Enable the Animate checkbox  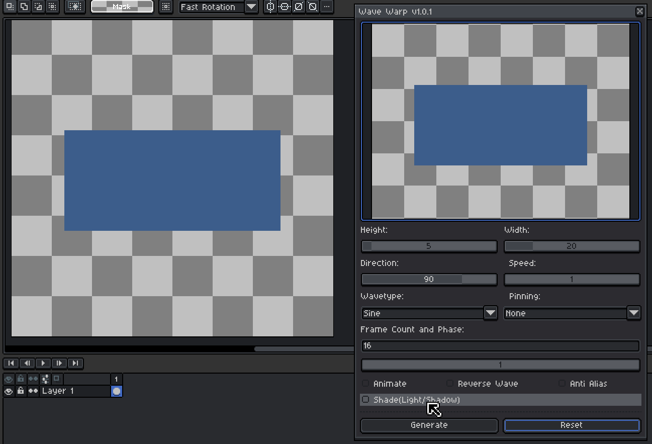[x=366, y=384]
